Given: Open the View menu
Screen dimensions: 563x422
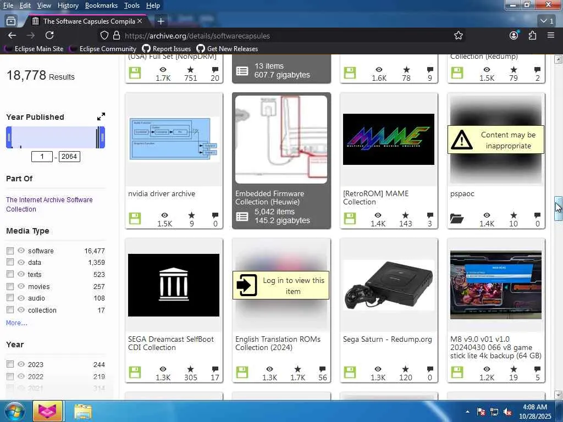Looking at the screenshot, I should 44,5.
